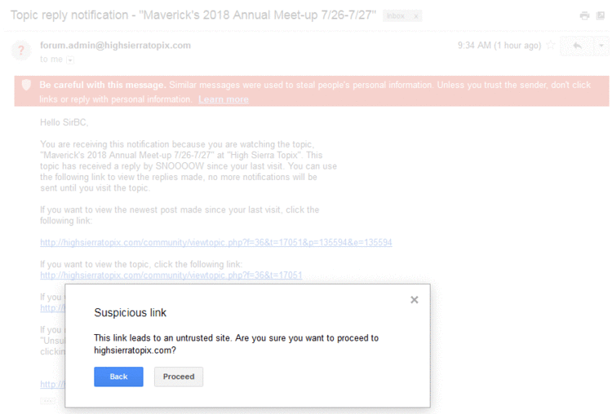Image resolution: width=612 pixels, height=414 pixels.
Task: Open the more options dropdown beside reply
Action: coord(601,46)
